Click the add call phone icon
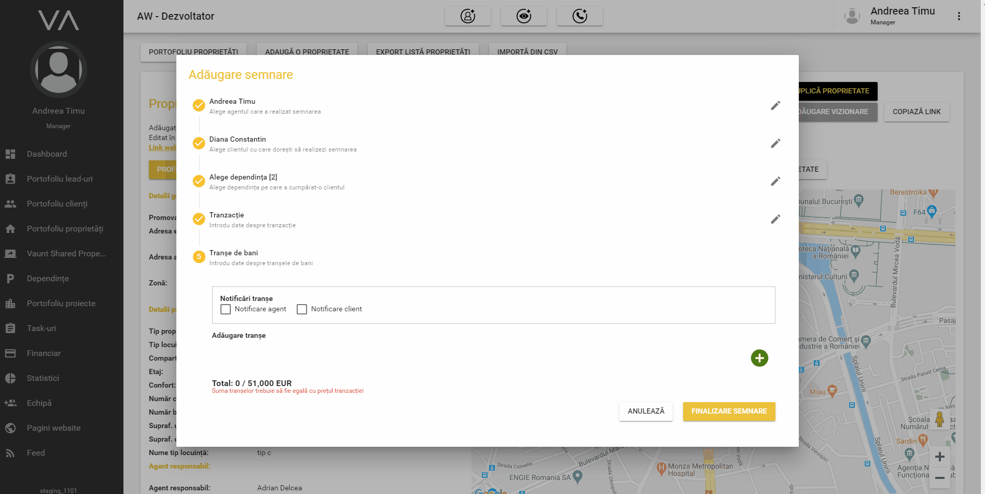This screenshot has height=494, width=985. coord(580,16)
